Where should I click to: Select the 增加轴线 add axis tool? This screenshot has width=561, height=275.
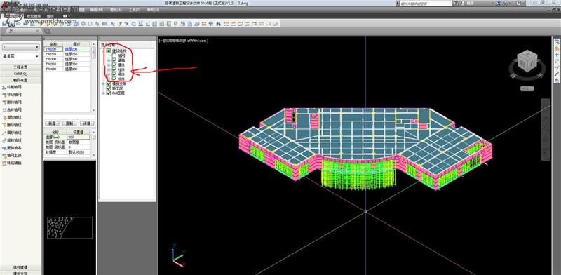pyautogui.click(x=12, y=117)
